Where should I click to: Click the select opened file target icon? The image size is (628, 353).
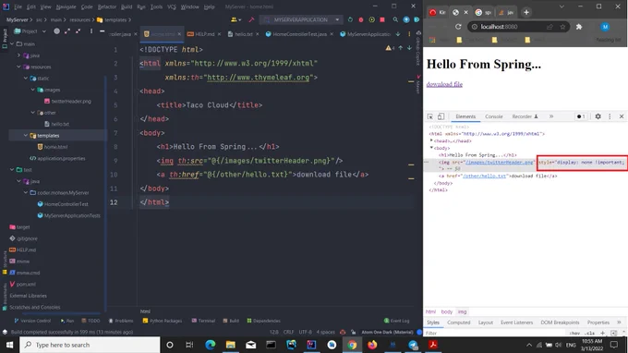pyautogui.click(x=56, y=30)
